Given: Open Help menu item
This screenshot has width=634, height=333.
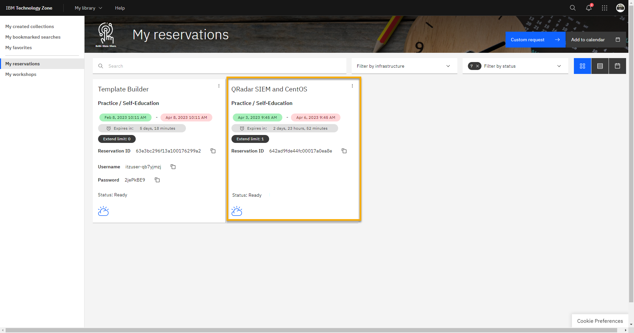Looking at the screenshot, I should [120, 8].
